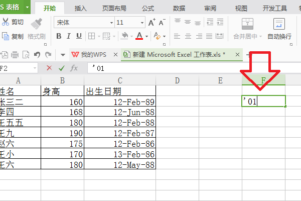Switch to 页面布局 tab
The width and height of the screenshot is (301, 201).
(114, 8)
